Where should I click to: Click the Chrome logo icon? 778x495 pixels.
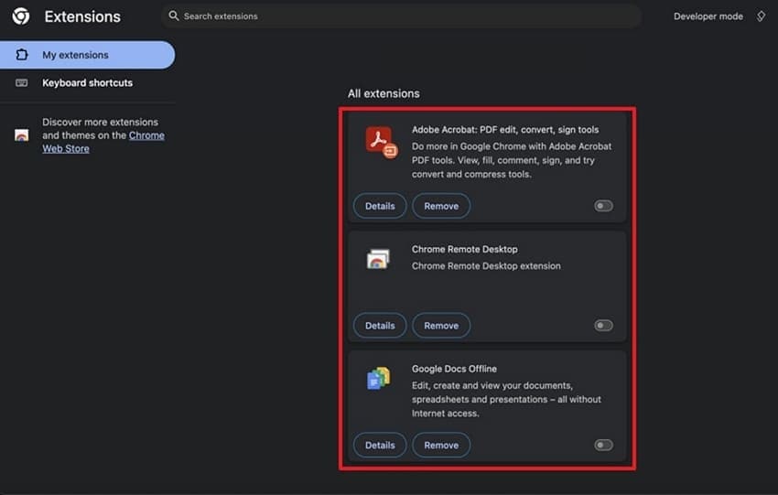click(21, 16)
